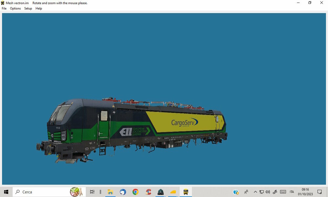328x197 pixels.
Task: Click the Cerca search box in the taskbar
Action: (49, 192)
